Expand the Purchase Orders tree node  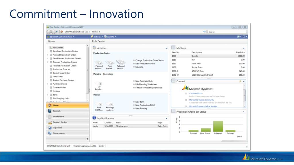[x=48, y=84]
